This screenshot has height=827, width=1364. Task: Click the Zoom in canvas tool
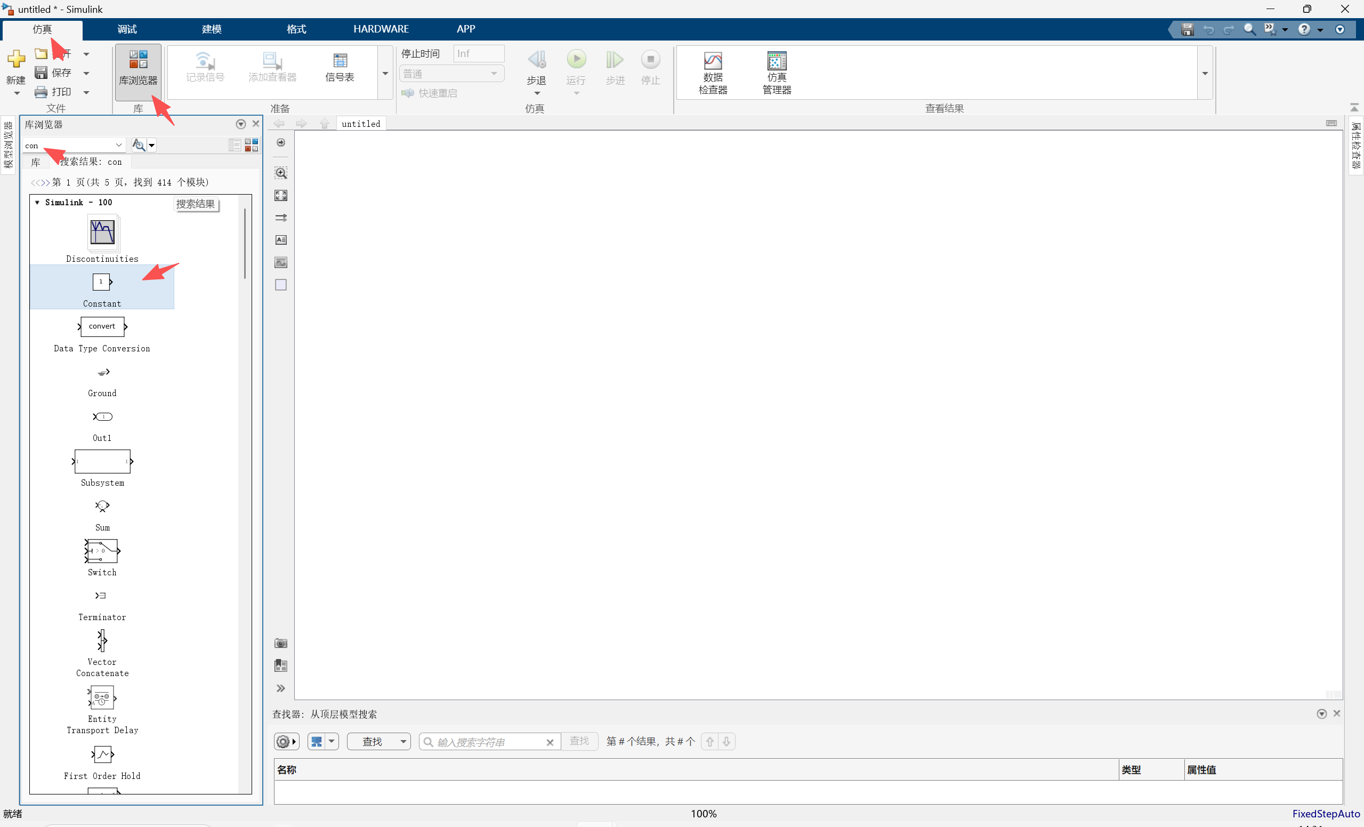281,173
